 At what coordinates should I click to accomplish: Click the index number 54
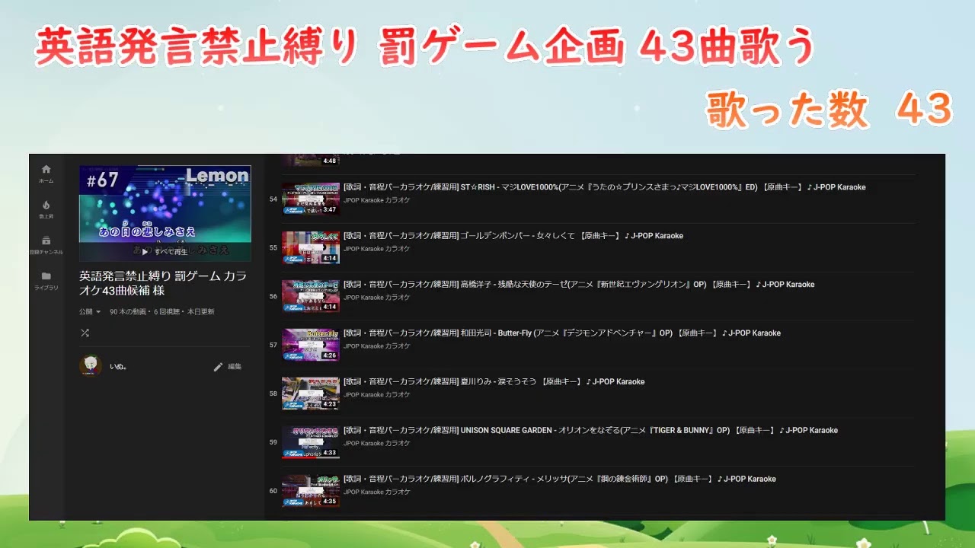tap(273, 199)
